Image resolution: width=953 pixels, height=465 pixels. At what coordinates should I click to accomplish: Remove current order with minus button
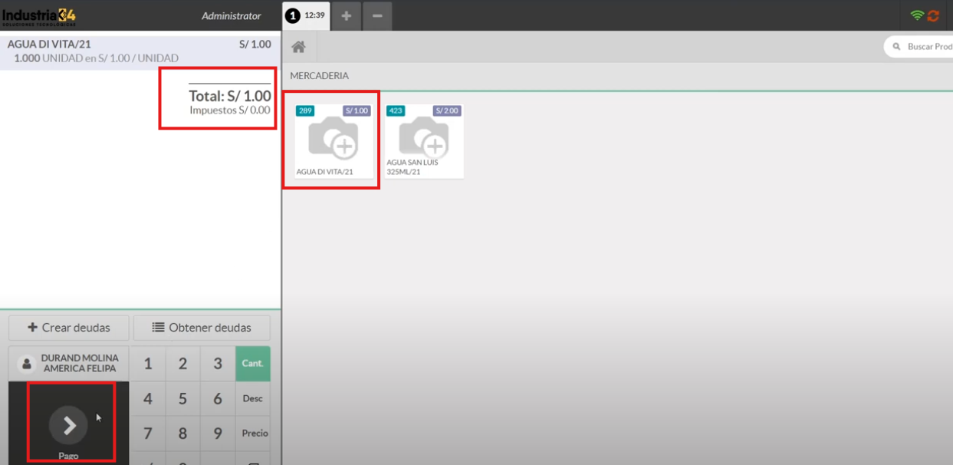click(x=377, y=16)
